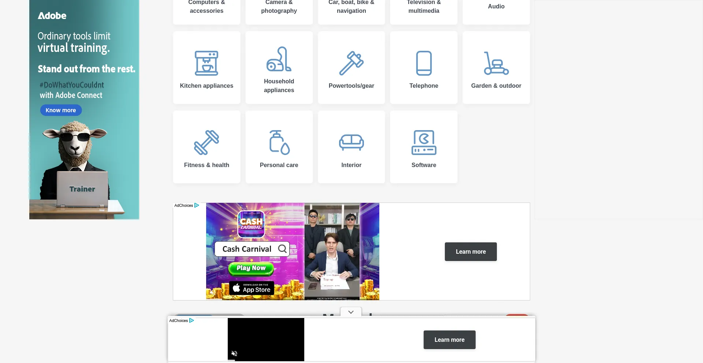Open the Powertools/gear hammer icon
The width and height of the screenshot is (703, 363).
point(351,63)
